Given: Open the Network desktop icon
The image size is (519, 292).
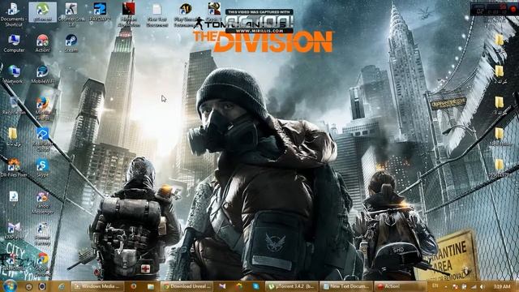Looking at the screenshot, I should [x=14, y=74].
